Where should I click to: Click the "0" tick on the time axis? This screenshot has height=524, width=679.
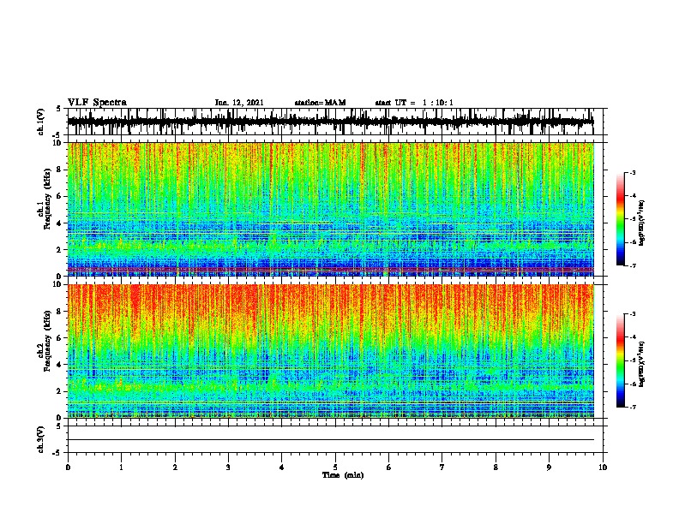pos(68,467)
